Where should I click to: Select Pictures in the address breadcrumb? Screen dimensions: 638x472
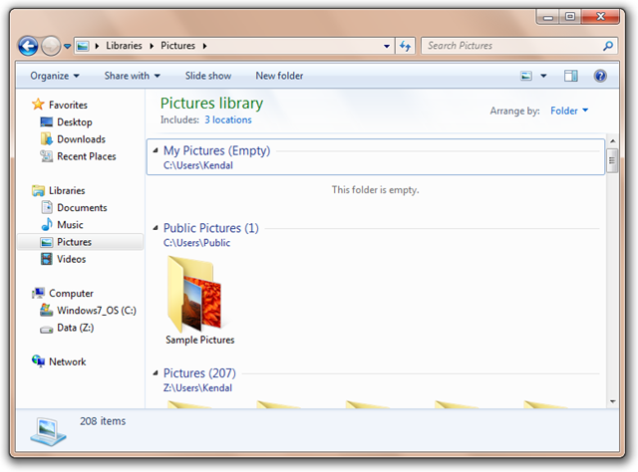pyautogui.click(x=177, y=46)
